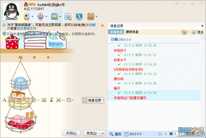Open the magic emoticon icon
206x138 pixels.
(x=19, y=100)
